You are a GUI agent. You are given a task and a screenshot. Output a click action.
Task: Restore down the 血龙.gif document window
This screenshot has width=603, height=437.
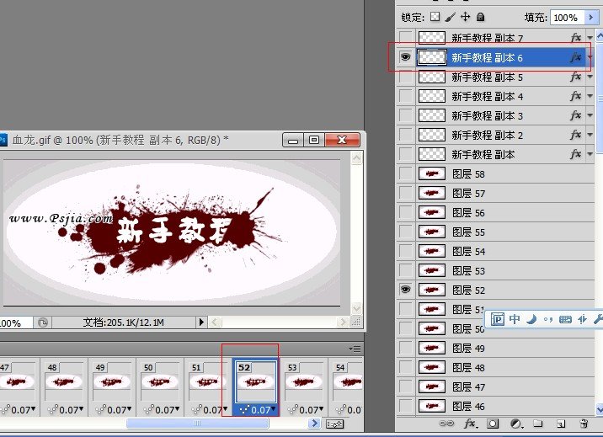[314, 140]
